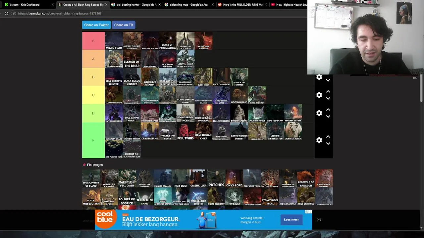Select the red S tier label

coord(93,41)
